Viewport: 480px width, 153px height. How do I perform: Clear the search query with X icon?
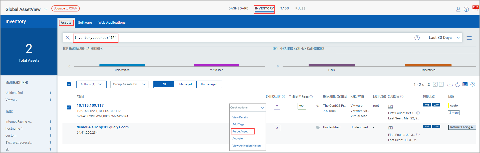click(x=67, y=38)
